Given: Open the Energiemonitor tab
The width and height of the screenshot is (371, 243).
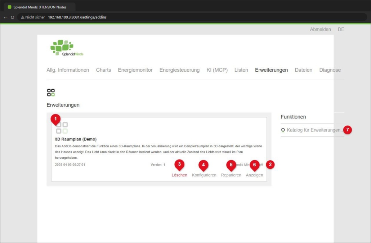Looking at the screenshot, I should click(135, 70).
